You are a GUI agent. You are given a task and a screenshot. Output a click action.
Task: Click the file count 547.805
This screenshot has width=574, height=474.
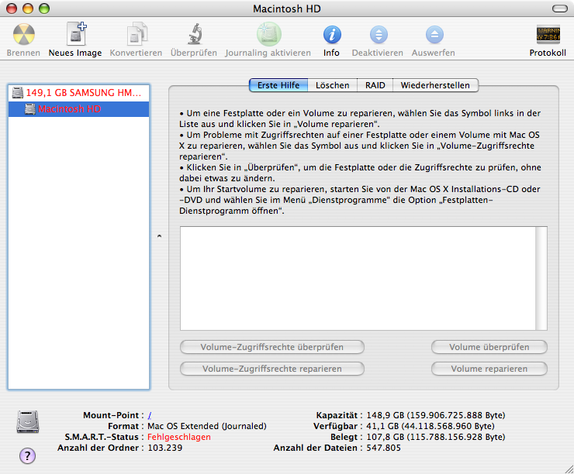tap(384, 448)
